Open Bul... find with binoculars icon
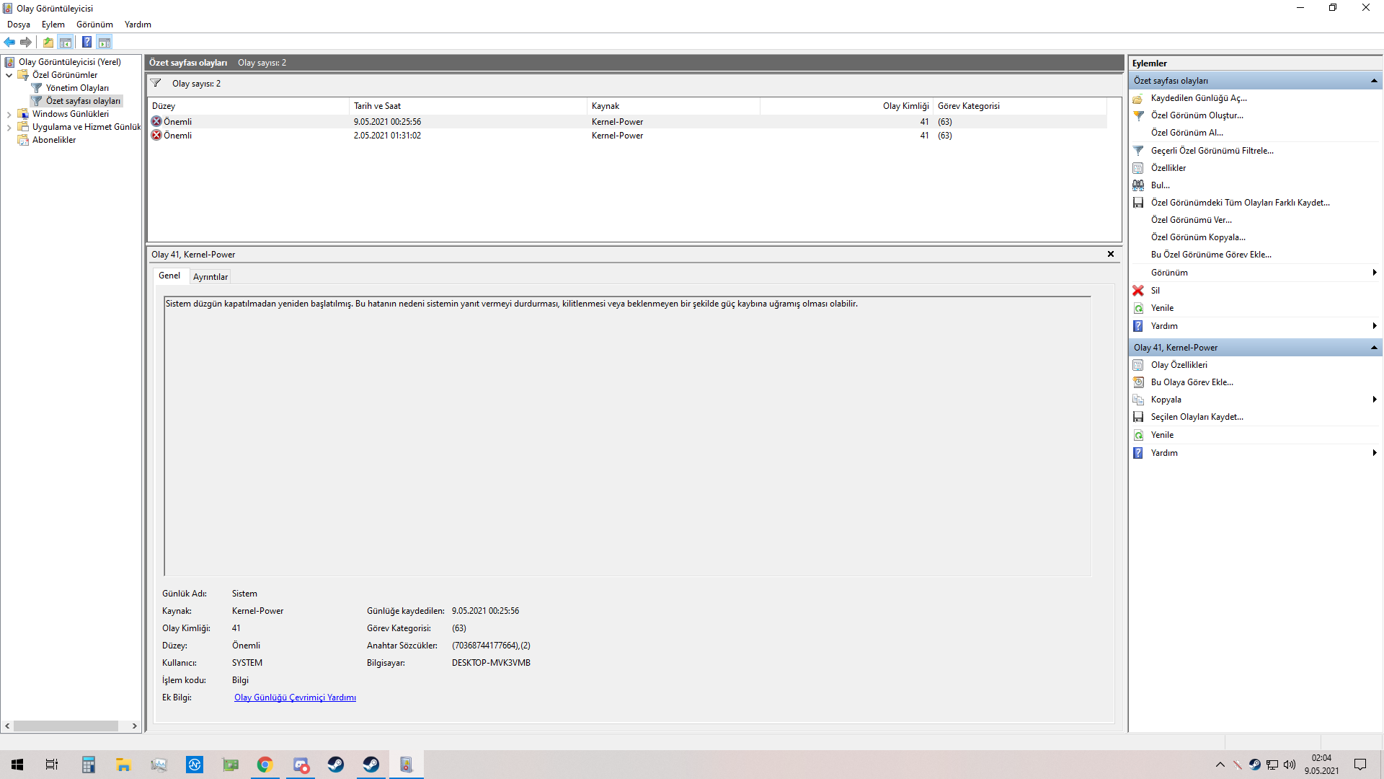 [x=1160, y=185]
